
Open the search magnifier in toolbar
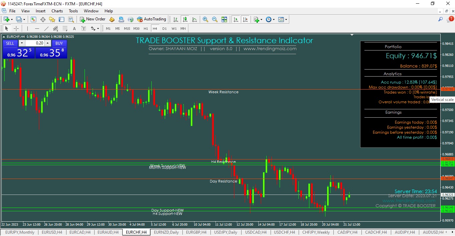pyautogui.click(x=440, y=19)
